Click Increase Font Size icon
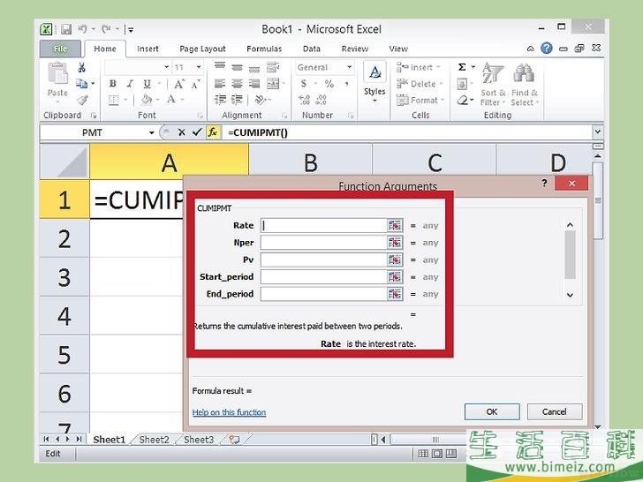Screen dimensions: 643x482 coord(179,84)
